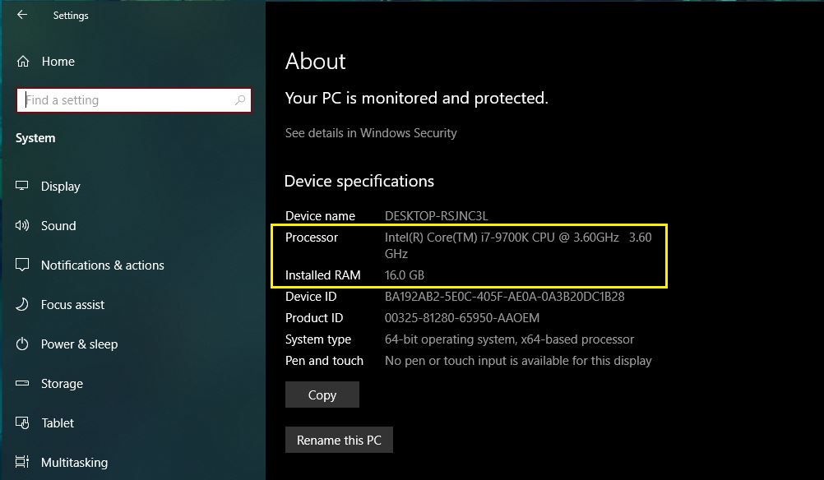Select Multitasking in the sidebar
The height and width of the screenshot is (480, 824).
(74, 463)
